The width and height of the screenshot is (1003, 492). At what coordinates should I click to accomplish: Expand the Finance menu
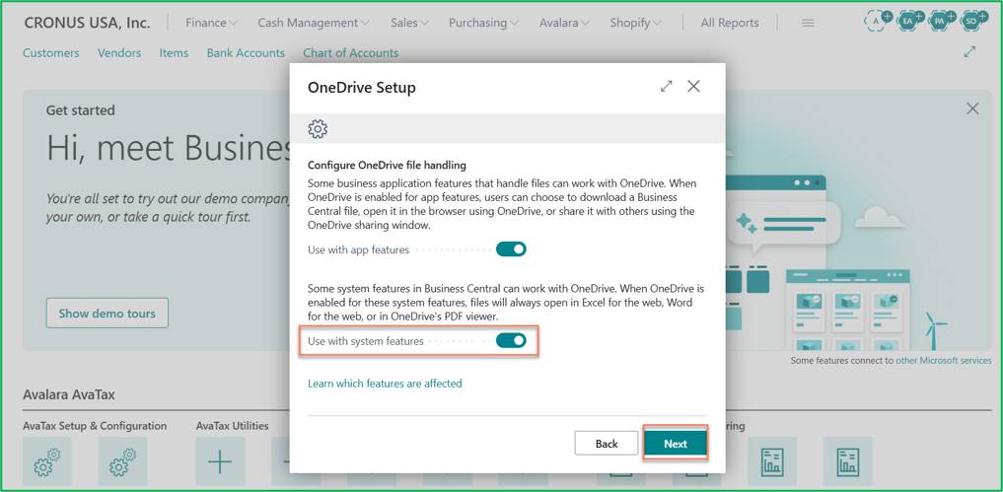pyautogui.click(x=211, y=23)
